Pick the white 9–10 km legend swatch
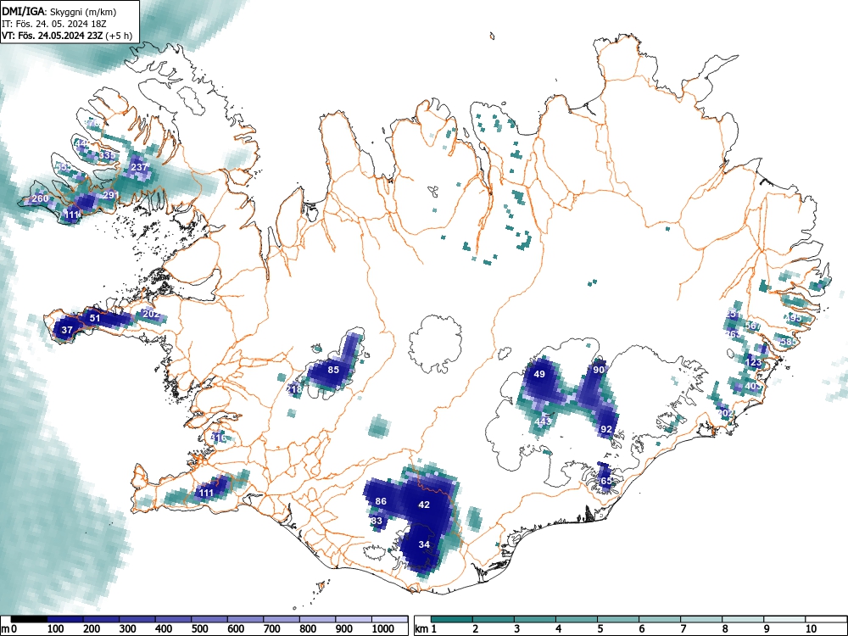 pos(784,619)
